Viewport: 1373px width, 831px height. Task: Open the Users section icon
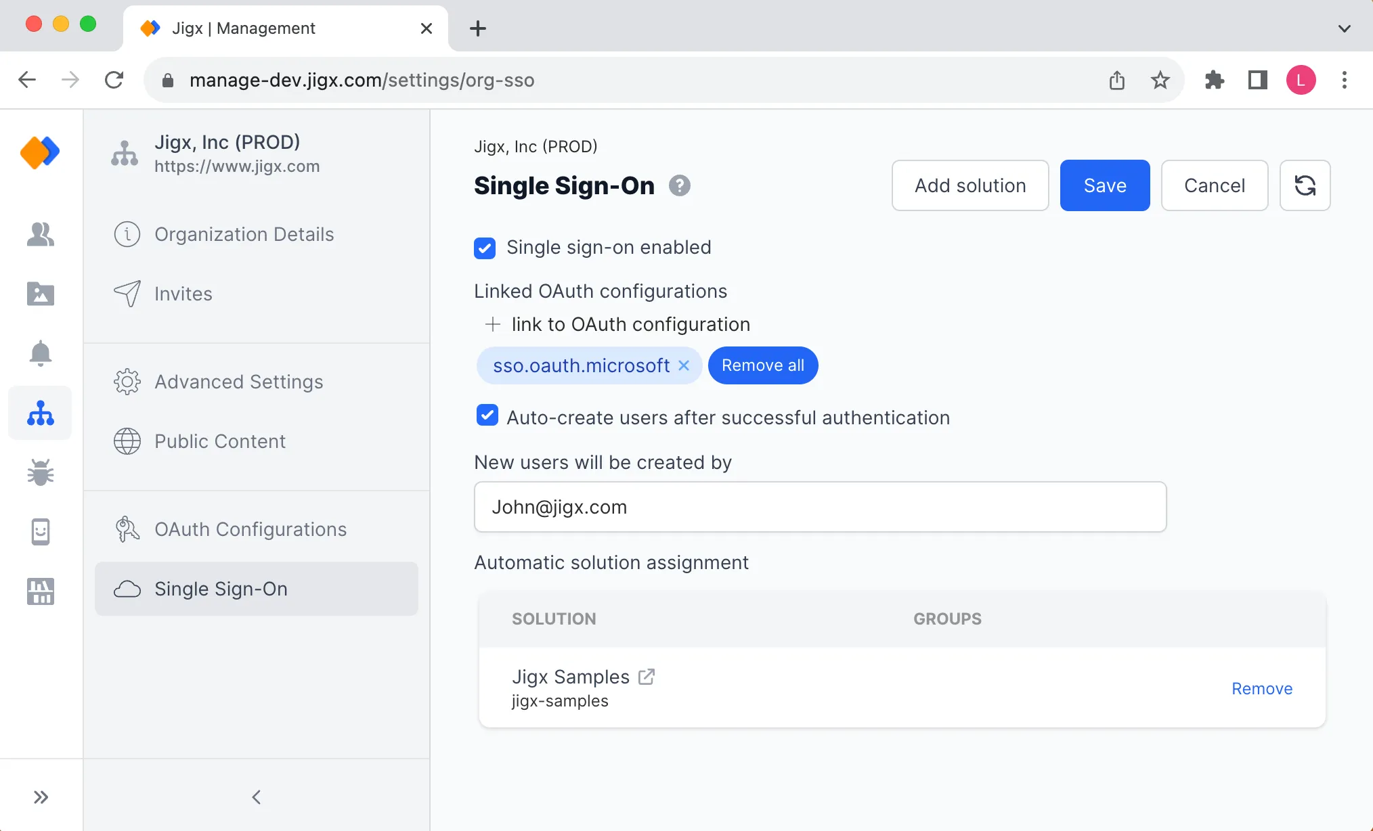point(41,234)
